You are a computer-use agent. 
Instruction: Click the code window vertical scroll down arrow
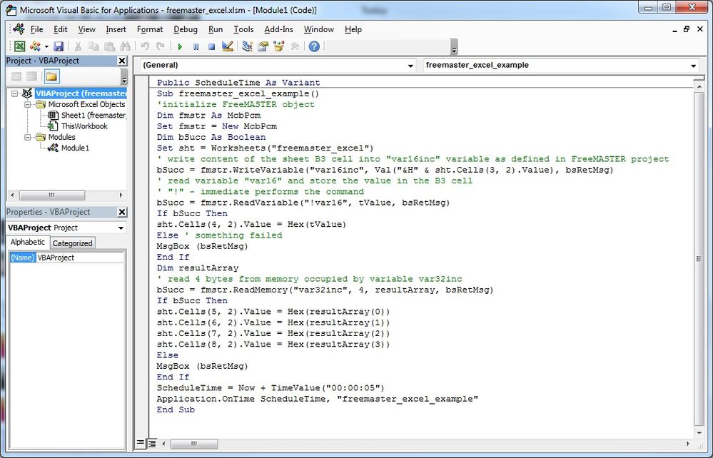point(699,432)
